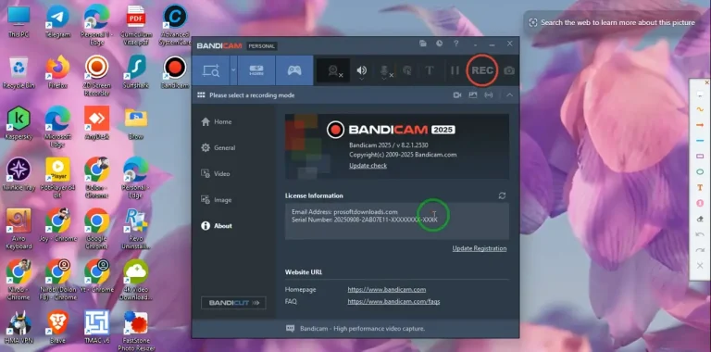Open the General settings section

(x=218, y=147)
